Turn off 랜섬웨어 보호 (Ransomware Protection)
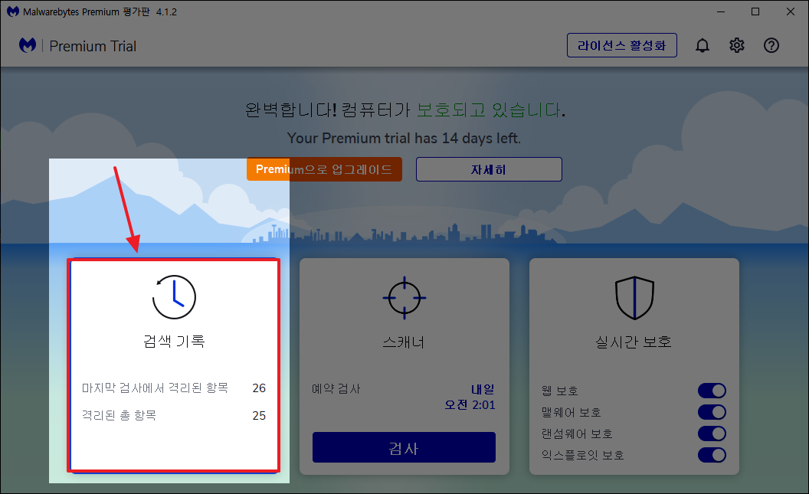 [712, 433]
